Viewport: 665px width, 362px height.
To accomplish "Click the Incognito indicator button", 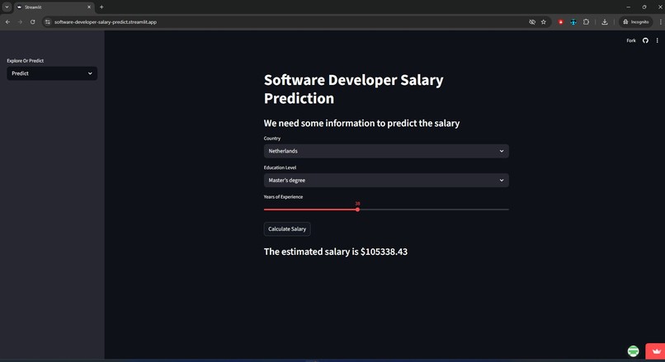I will tap(635, 22).
